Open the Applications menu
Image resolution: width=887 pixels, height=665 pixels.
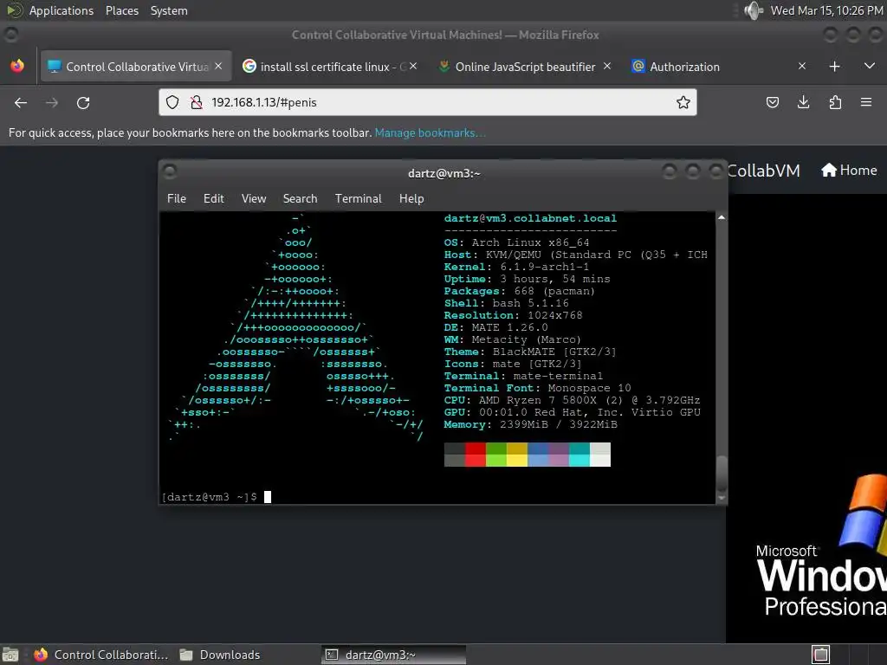tap(62, 10)
